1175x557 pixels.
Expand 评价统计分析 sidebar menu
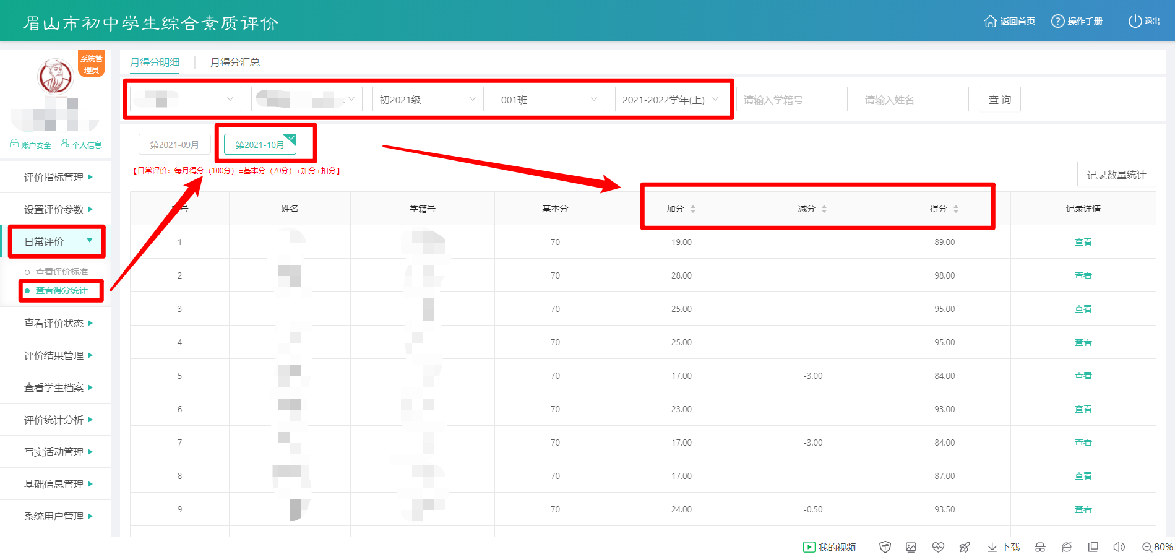[56, 420]
